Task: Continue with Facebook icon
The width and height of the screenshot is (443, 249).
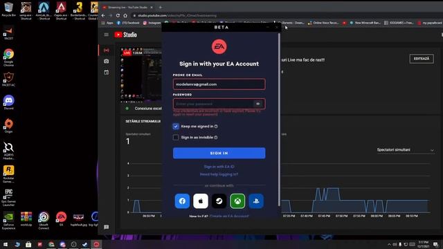Action: (182, 201)
